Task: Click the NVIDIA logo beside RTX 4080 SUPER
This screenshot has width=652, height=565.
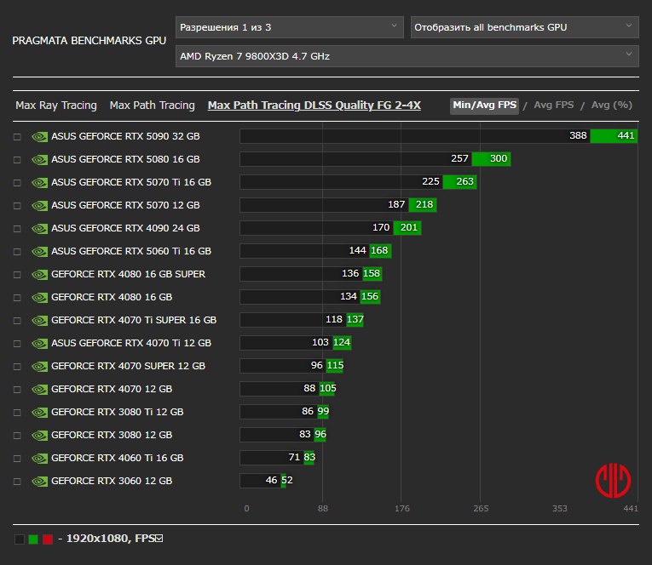Action: pyautogui.click(x=39, y=274)
